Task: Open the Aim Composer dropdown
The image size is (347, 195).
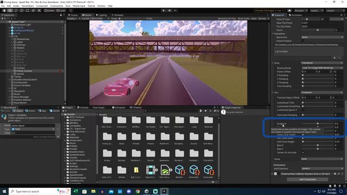Action: (x=322, y=93)
